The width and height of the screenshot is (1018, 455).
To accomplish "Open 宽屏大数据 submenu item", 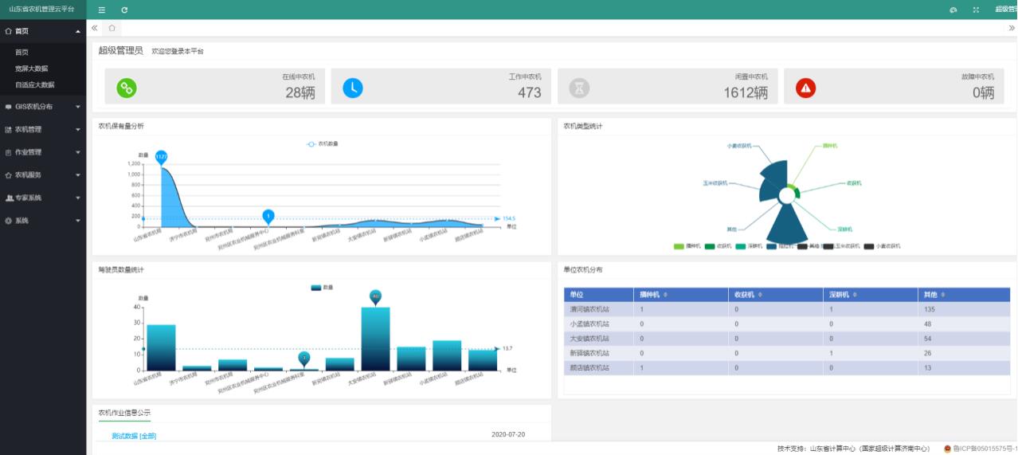I will 32,69.
